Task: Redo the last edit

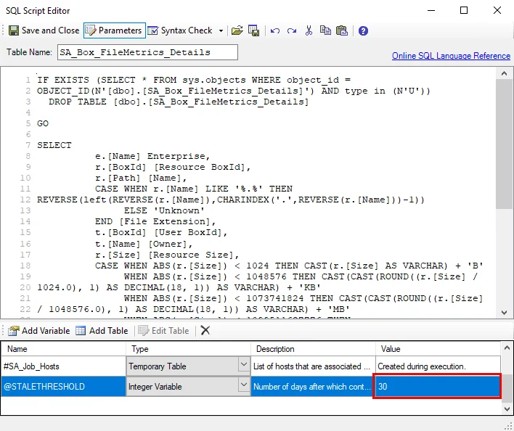Action: tap(291, 30)
